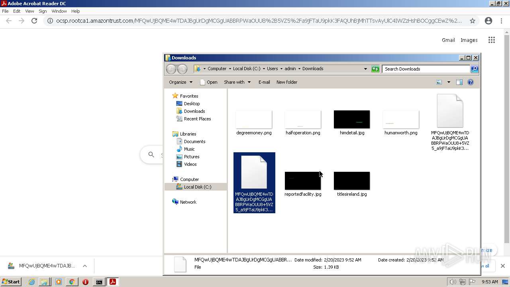
Task: Click the ocsp.rootca1.amazontrust.com address bar
Action: coord(259,21)
